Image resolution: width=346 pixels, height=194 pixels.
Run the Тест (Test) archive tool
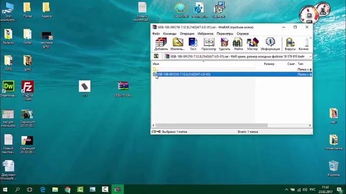(193, 44)
